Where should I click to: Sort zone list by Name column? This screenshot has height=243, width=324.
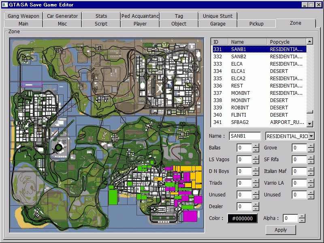tap(248, 42)
